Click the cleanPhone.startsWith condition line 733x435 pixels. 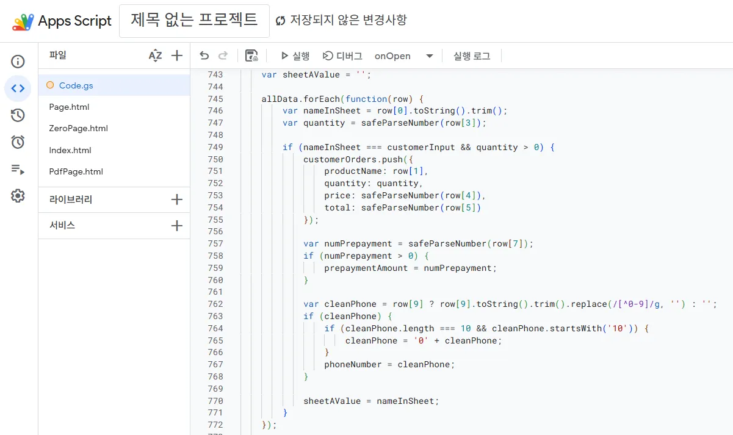486,328
